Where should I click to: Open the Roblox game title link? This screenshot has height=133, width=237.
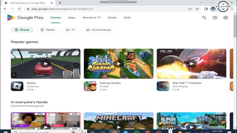(x=31, y=83)
